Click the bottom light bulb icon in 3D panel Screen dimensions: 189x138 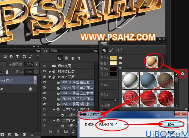58,131
